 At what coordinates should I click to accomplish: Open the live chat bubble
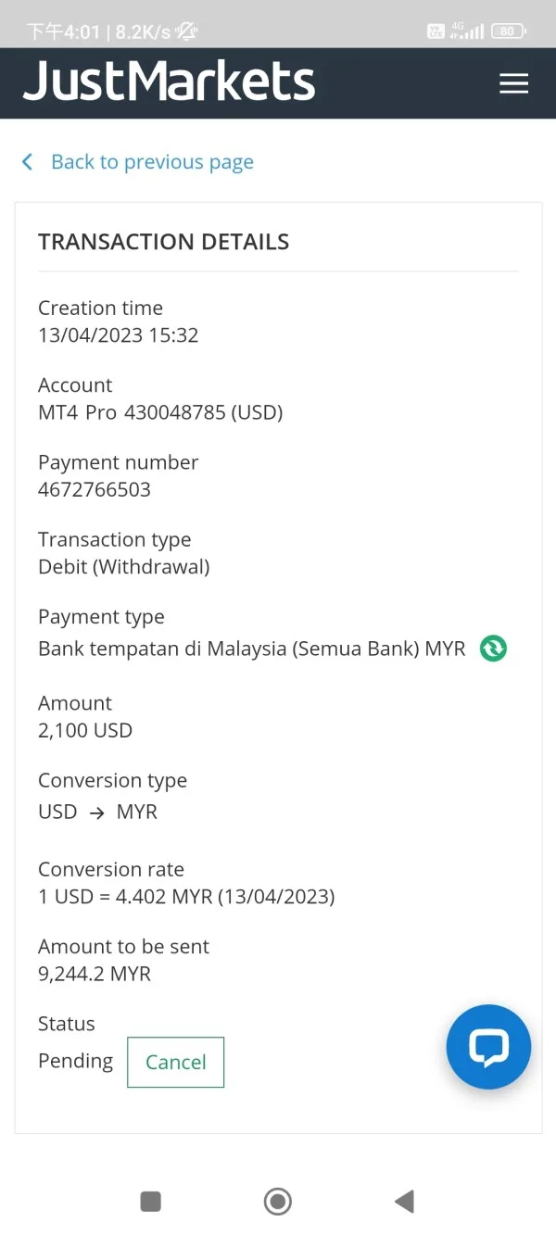click(488, 1047)
